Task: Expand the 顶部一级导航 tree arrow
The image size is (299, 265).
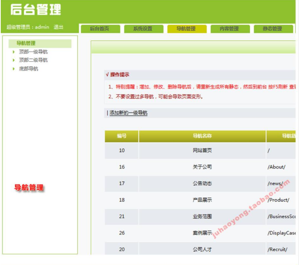Action: point(14,52)
